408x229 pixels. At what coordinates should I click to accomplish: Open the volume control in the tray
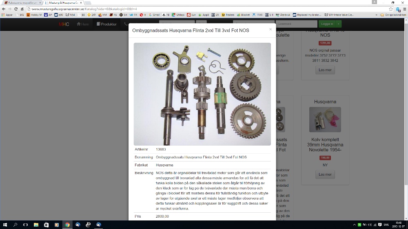pos(370,225)
